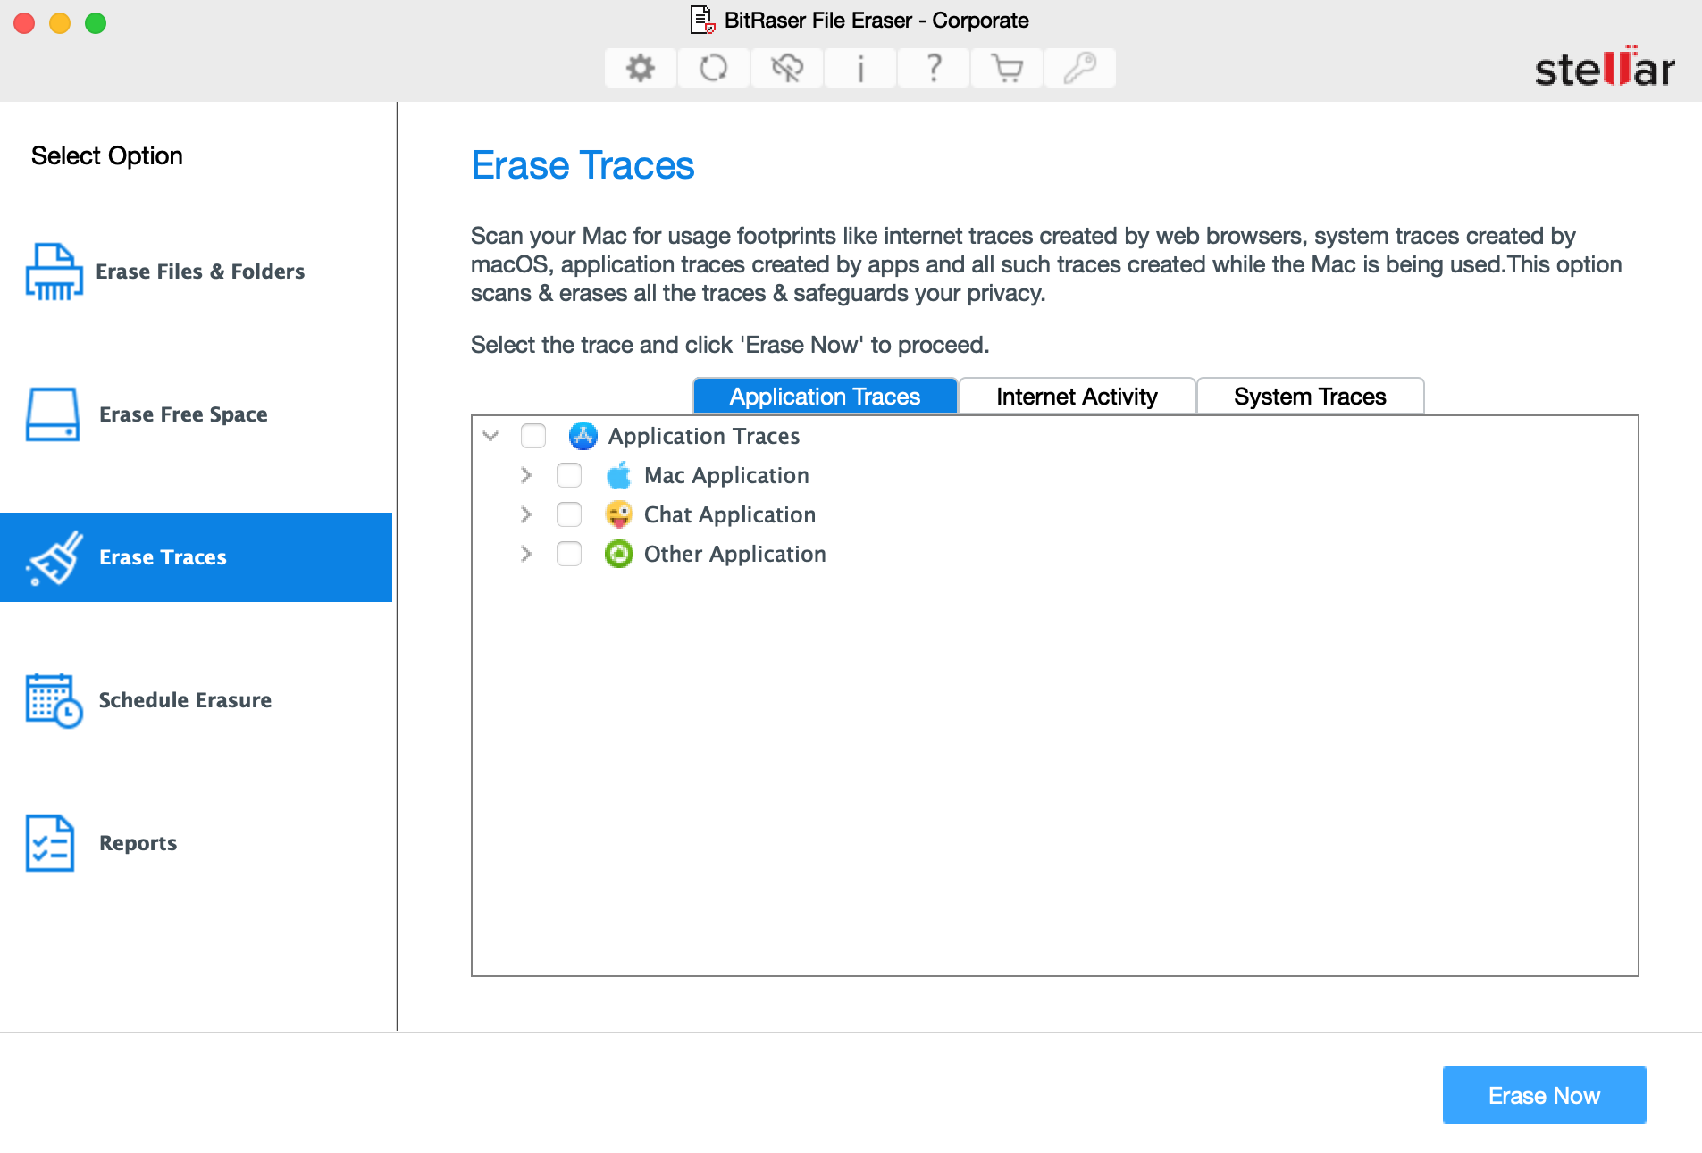Image resolution: width=1702 pixels, height=1153 pixels.
Task: Select the 'Application Traces' root row text
Action: click(x=704, y=436)
